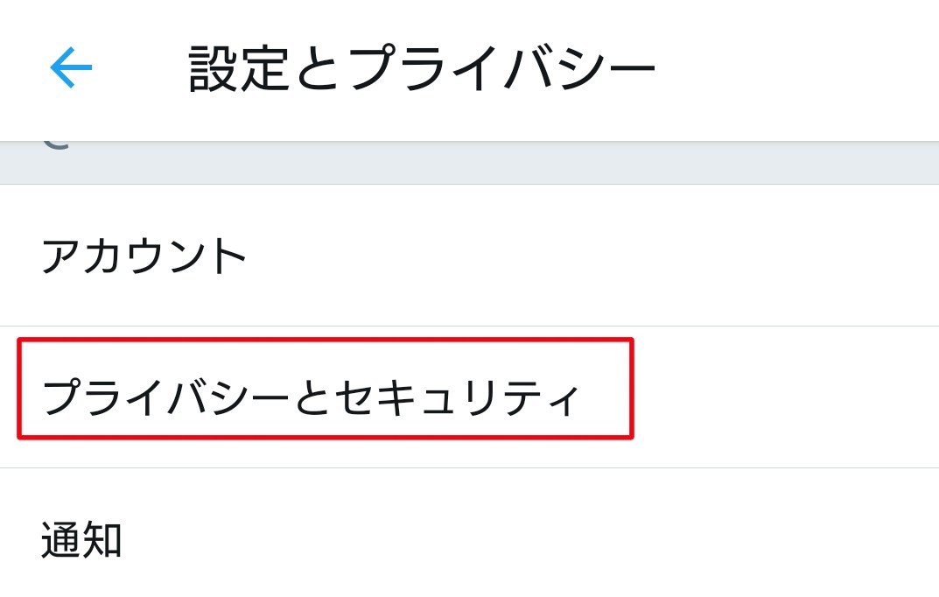This screenshot has width=939, height=597.
Task: Open notifications labeled 通知
Action: click(x=81, y=539)
